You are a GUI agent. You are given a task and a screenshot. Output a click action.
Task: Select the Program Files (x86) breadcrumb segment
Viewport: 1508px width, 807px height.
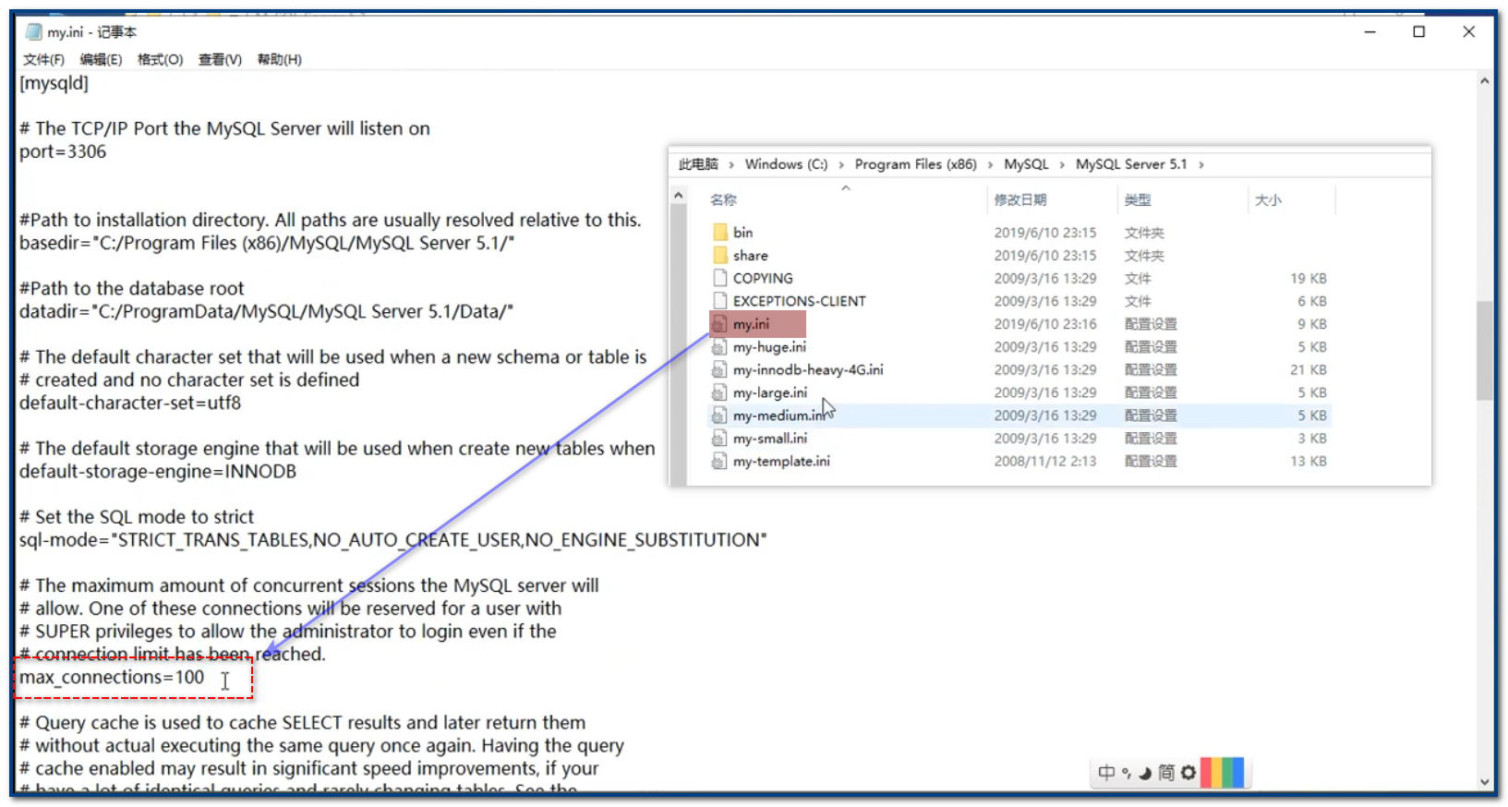915,164
